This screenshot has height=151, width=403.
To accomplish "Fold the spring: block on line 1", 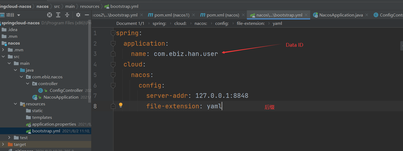I will pyautogui.click(x=113, y=33).
